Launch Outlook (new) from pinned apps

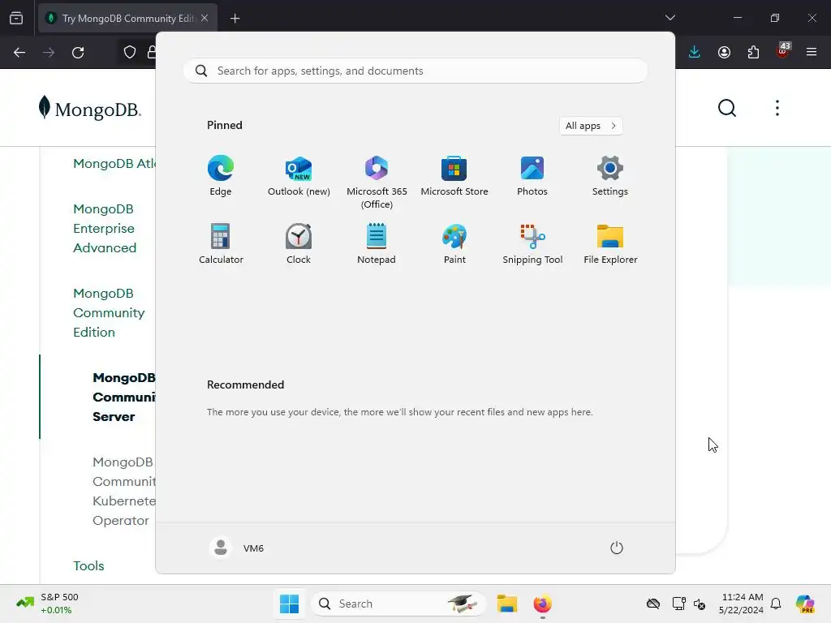tap(299, 176)
